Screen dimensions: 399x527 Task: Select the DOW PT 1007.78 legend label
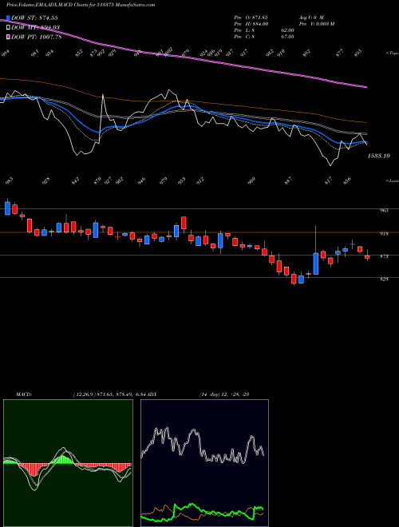[36, 38]
